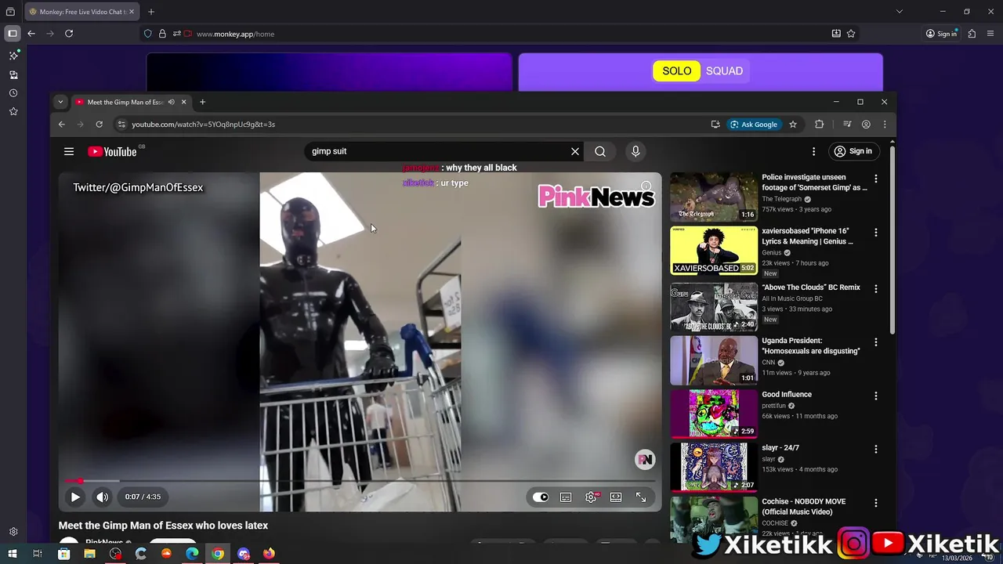Sign in on the Monkey browser window
The image size is (1003, 564).
(941, 34)
